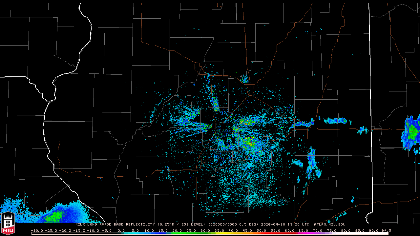This screenshot has width=420, height=236.
Task: Click the 65.0 dBZ label on color scale
Action: coord(304,230)
